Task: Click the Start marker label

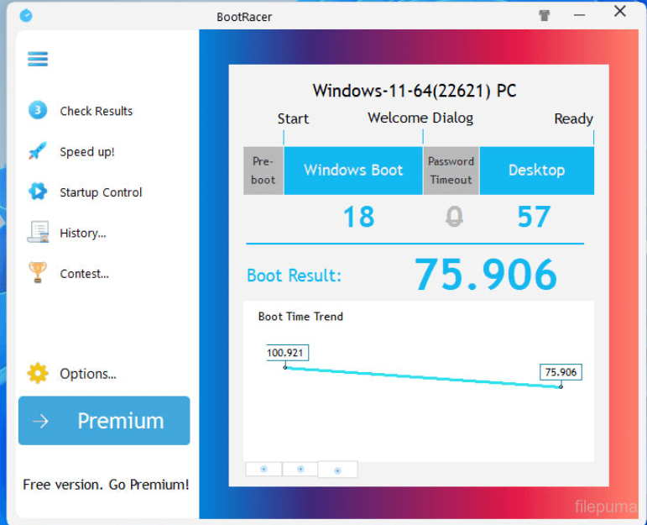Action: pos(293,119)
